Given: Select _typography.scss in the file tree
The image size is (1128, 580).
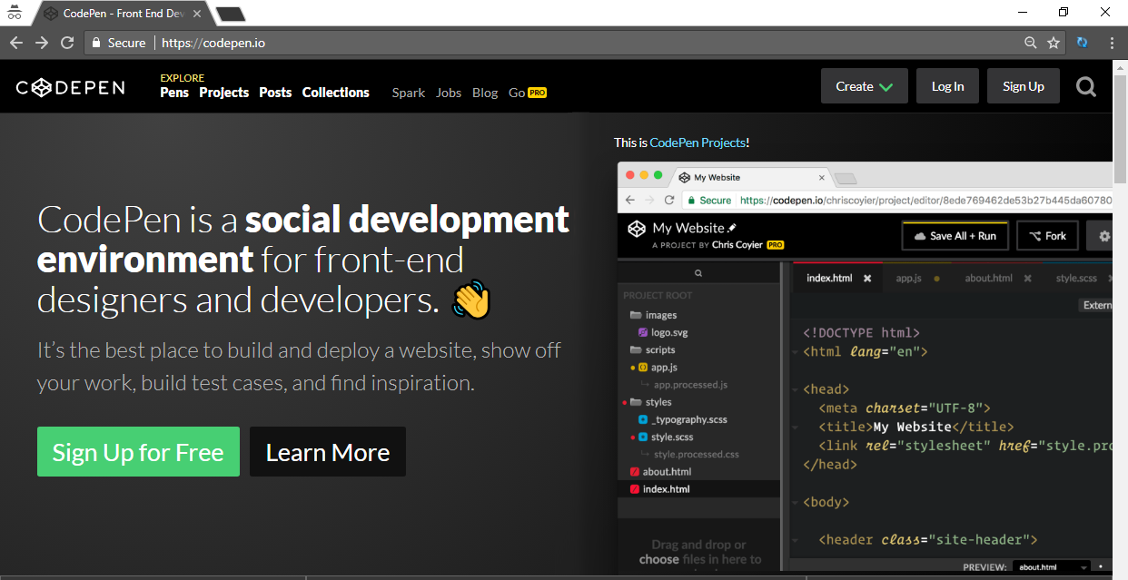Looking at the screenshot, I should 682,419.
